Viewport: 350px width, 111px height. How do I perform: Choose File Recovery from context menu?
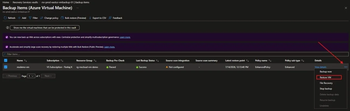tap(326, 83)
